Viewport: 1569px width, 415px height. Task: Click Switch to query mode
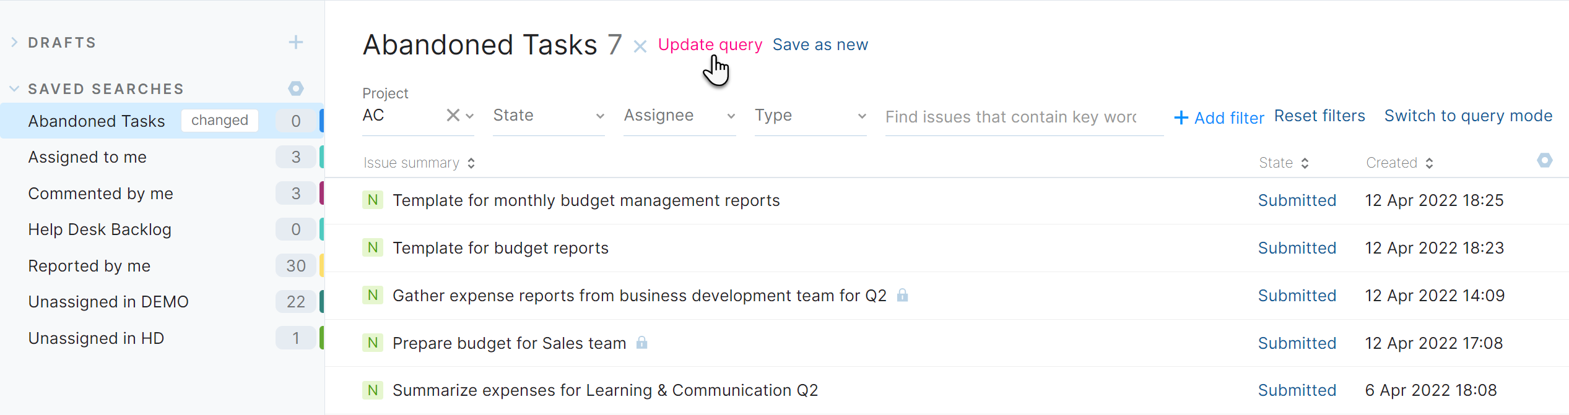click(x=1468, y=116)
